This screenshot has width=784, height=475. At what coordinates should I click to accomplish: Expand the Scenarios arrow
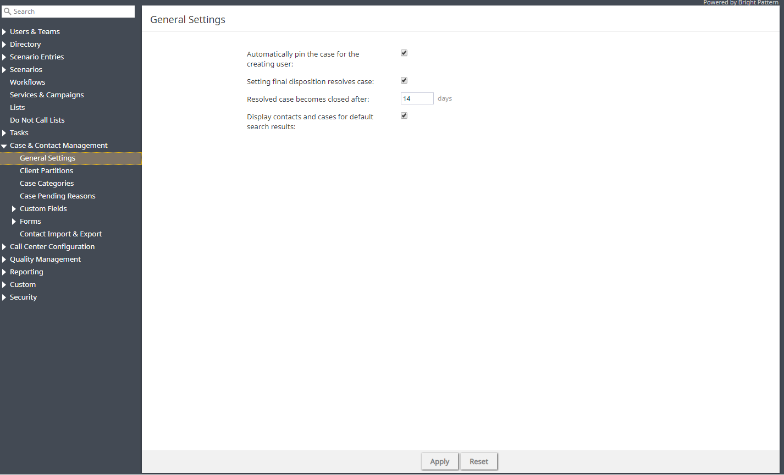coord(4,70)
